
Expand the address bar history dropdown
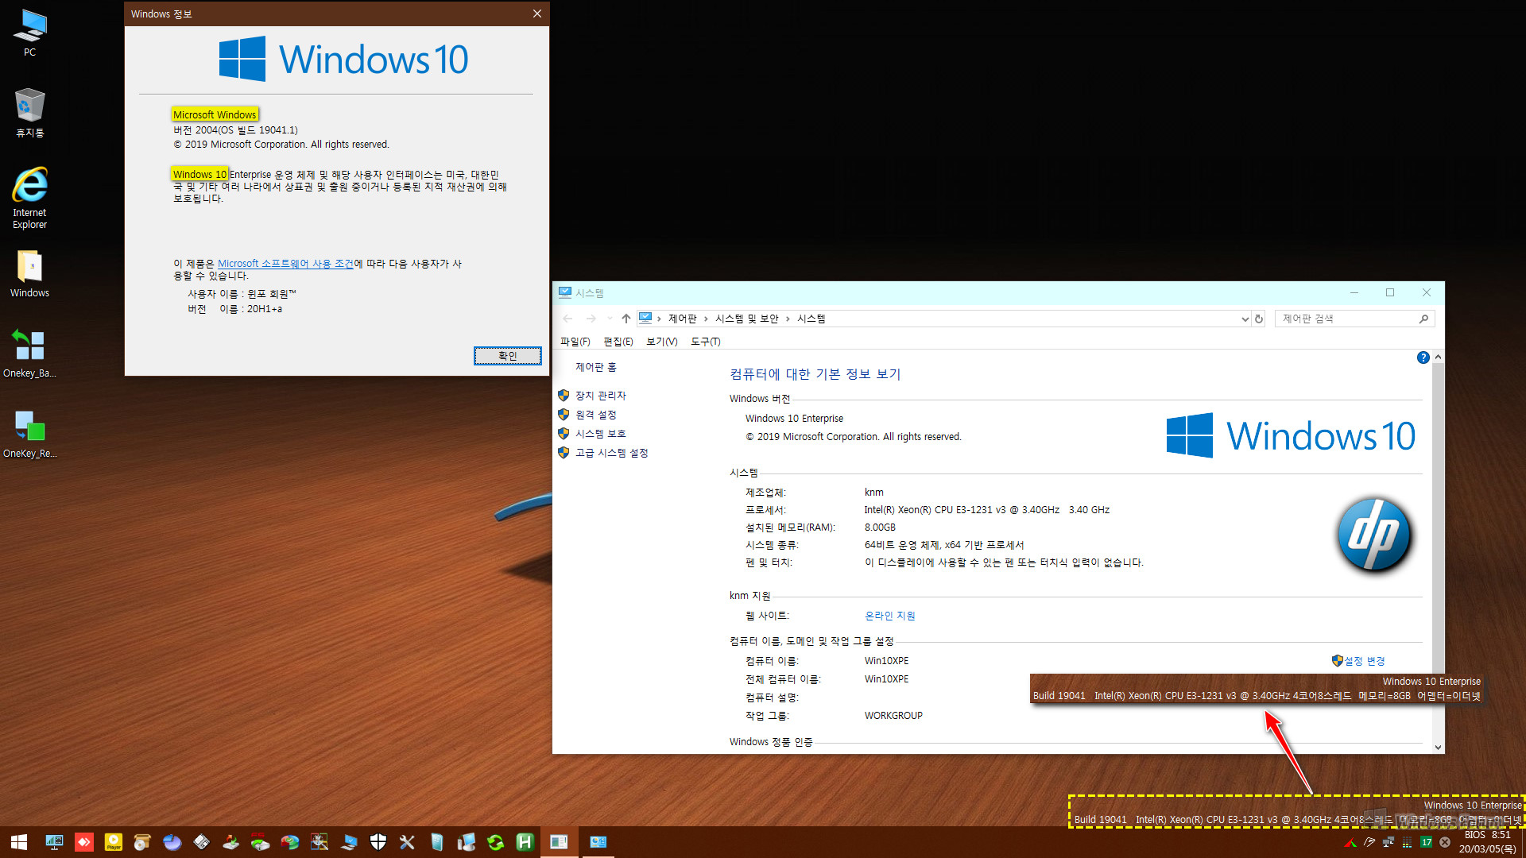pyautogui.click(x=1245, y=319)
